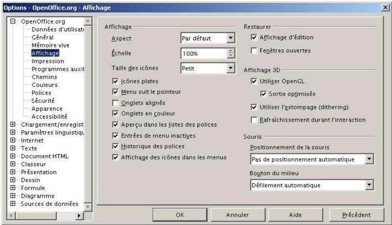
Task: Select the Accessibilité tree item
Action: point(49,116)
